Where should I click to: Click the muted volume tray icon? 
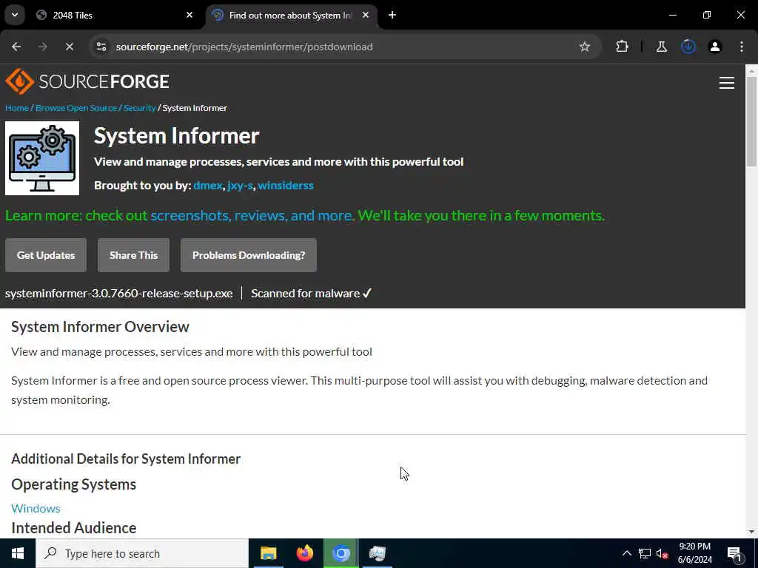663,553
